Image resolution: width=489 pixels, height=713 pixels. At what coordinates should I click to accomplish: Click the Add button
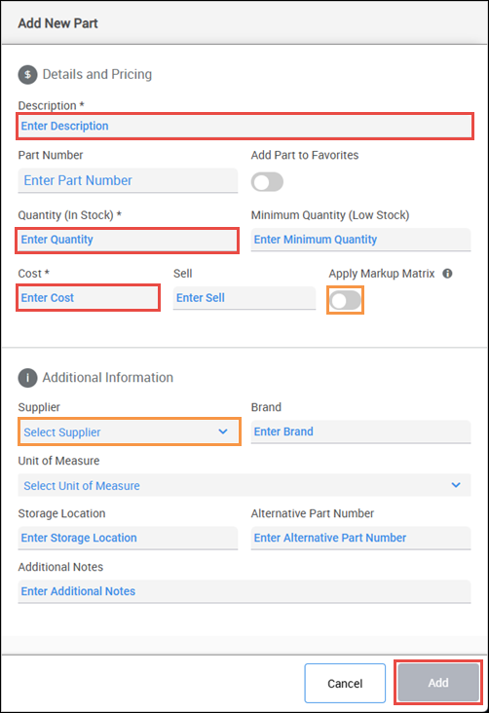[x=438, y=683]
